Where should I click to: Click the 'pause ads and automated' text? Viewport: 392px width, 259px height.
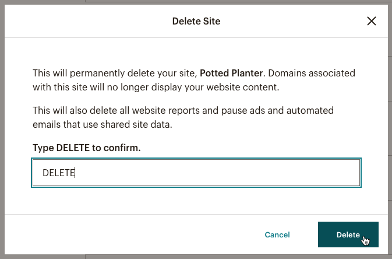[277, 110]
